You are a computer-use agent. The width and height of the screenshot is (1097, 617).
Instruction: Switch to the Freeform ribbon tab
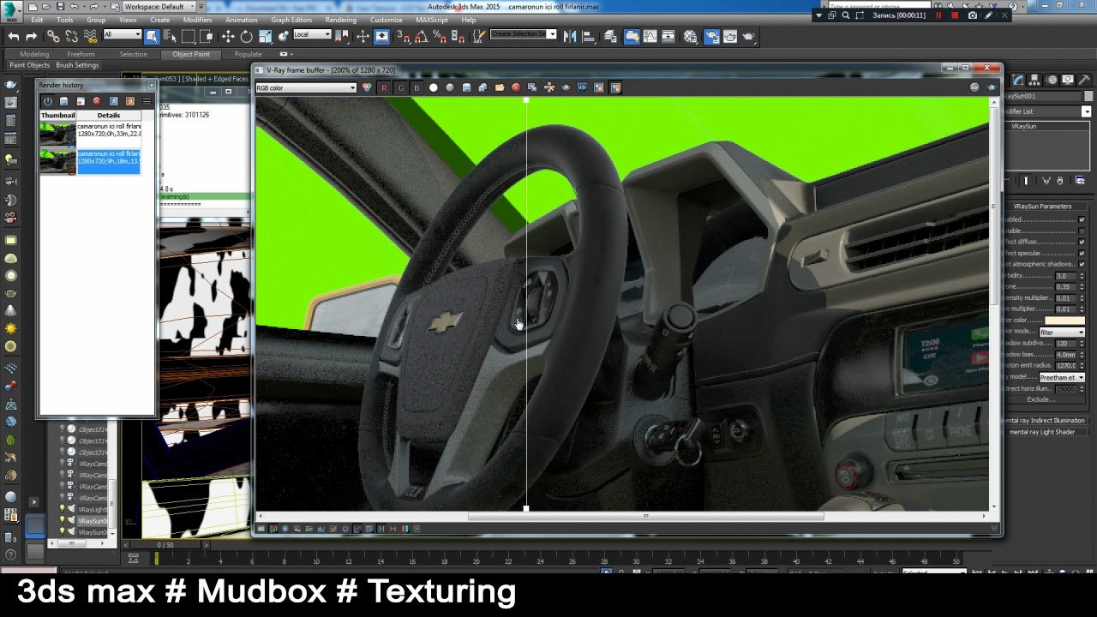81,54
